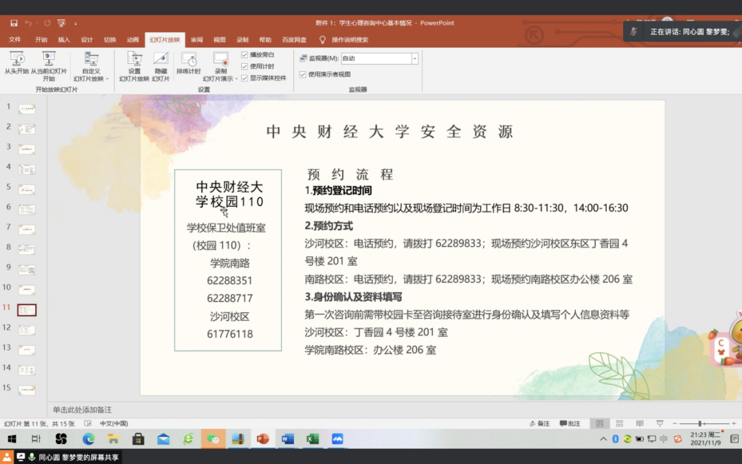
Task: Click the Customize Quick Access Toolbar arrow
Action: (x=76, y=23)
